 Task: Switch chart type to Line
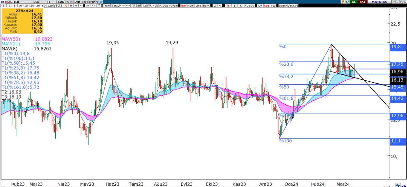(198, 6)
